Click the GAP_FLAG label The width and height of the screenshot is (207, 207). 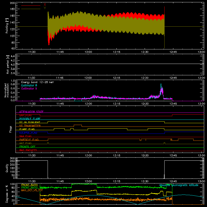click(x=25, y=115)
